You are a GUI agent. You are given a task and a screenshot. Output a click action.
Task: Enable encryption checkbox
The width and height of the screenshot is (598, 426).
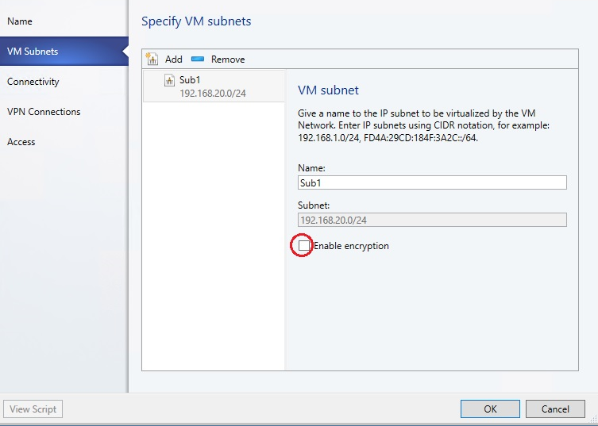point(304,246)
